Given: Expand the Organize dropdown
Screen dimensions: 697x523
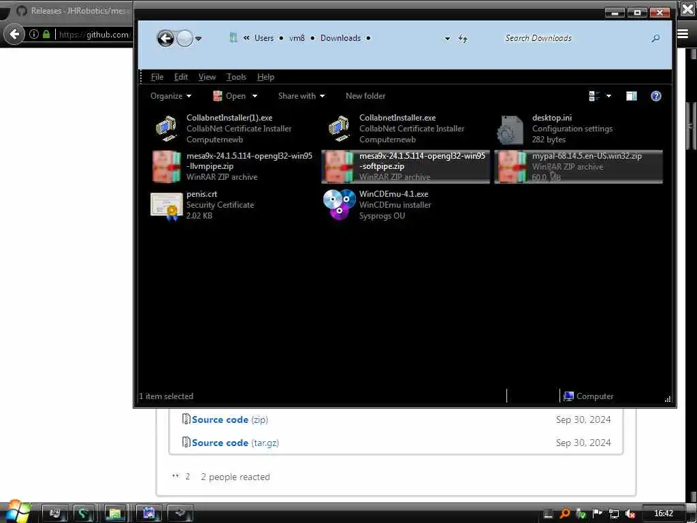Looking at the screenshot, I should point(171,96).
